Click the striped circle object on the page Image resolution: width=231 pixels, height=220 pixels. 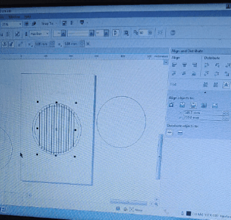coord(57,129)
